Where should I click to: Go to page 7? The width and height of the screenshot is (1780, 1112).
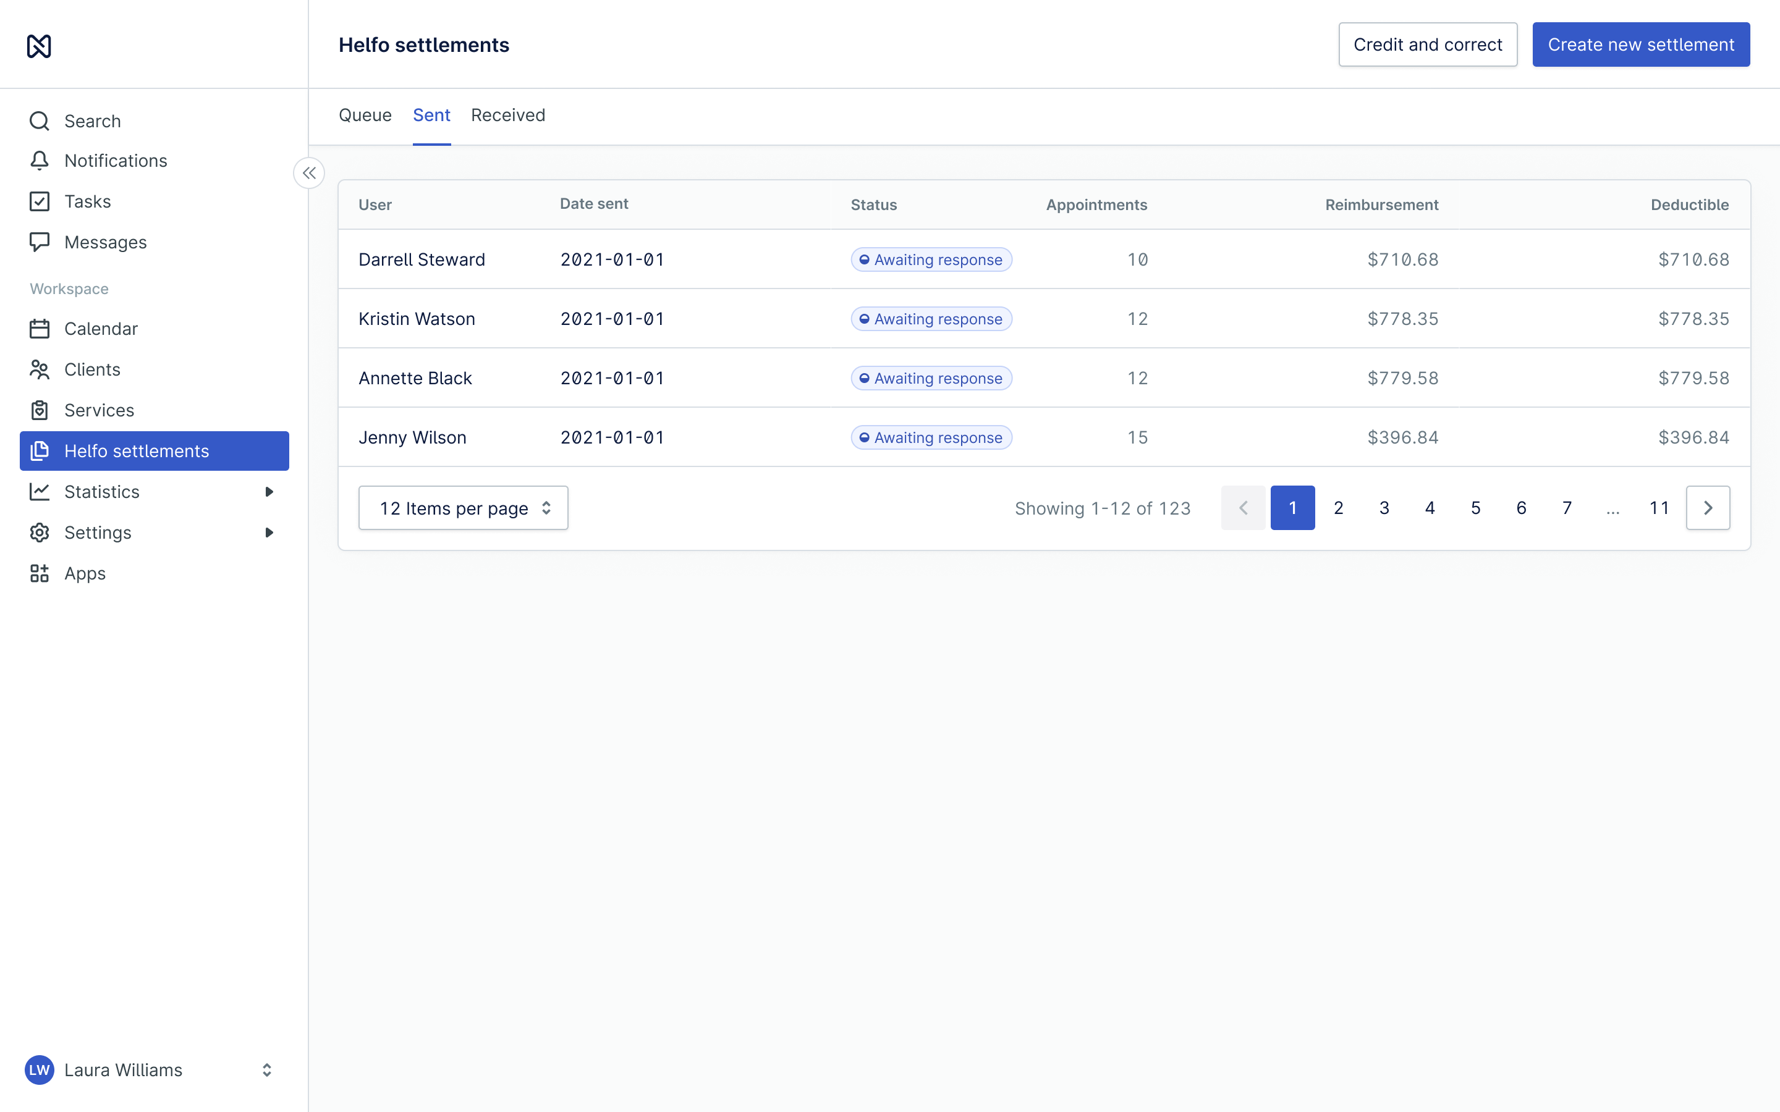[x=1567, y=507]
